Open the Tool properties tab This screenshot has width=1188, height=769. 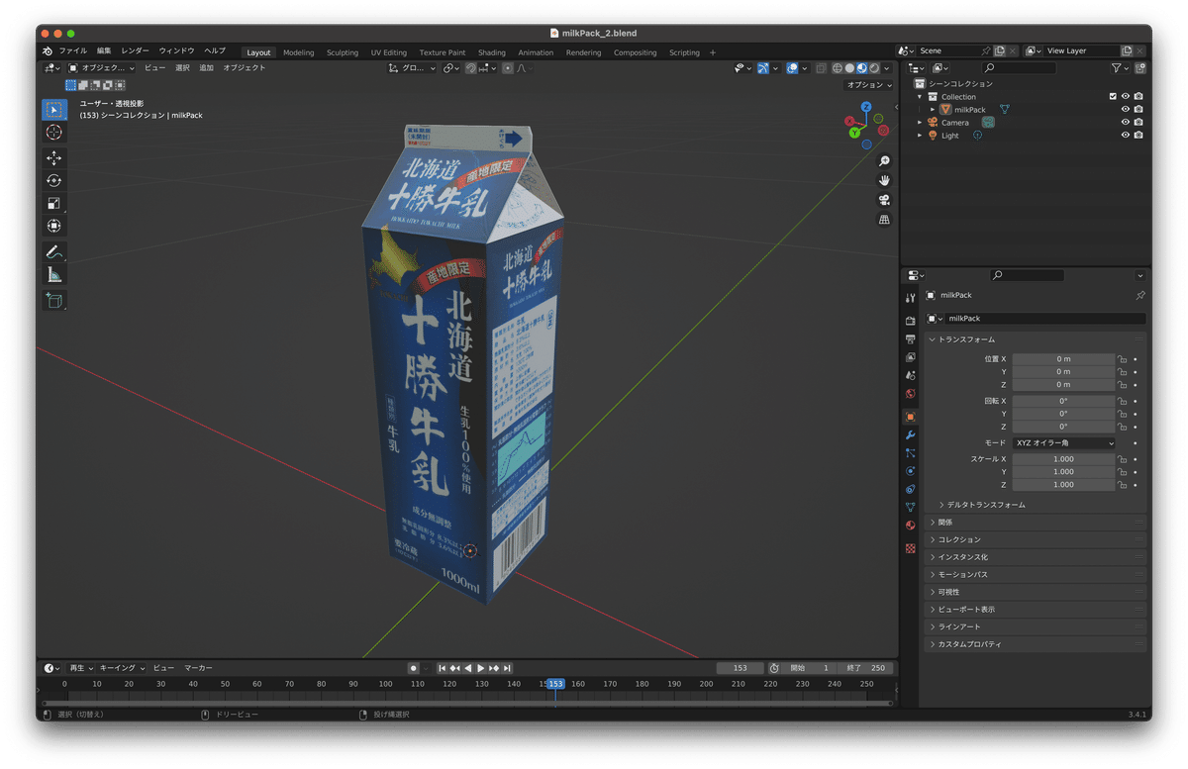tap(911, 298)
